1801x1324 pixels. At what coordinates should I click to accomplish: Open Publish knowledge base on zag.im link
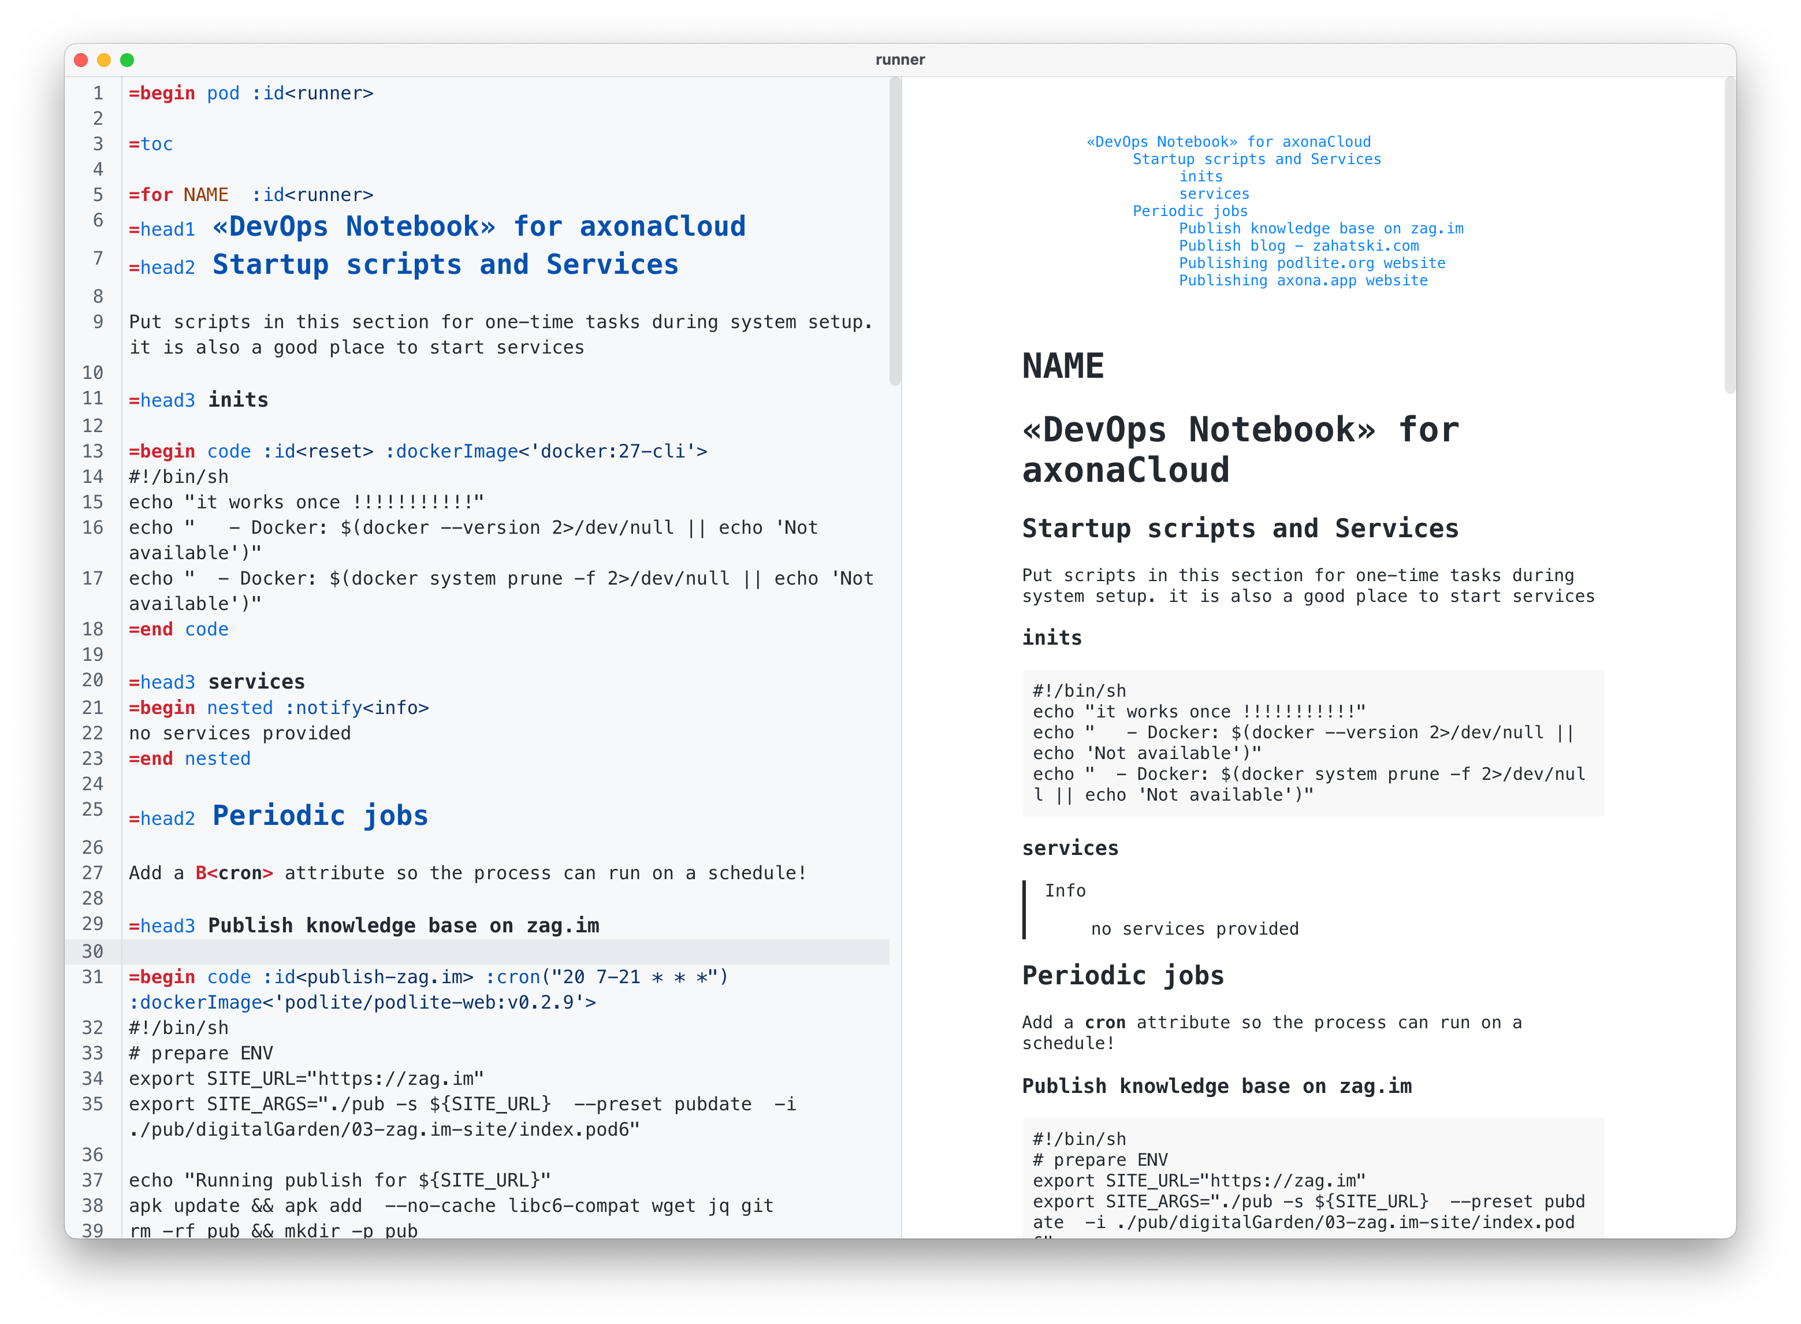pos(1320,228)
